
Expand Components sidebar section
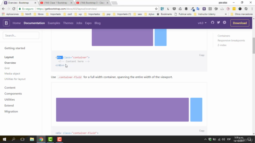click(13, 94)
